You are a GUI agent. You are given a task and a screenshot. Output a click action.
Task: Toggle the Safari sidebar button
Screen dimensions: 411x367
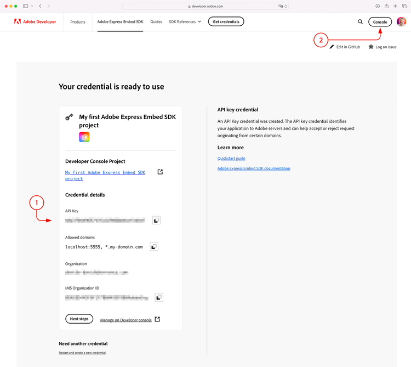coord(26,6)
